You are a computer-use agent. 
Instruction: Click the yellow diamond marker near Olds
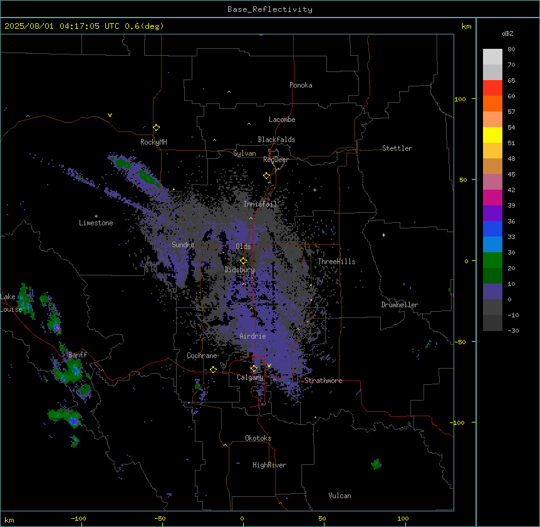244,261
